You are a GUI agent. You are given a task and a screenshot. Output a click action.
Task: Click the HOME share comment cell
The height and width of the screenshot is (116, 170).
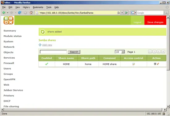coord(109,64)
